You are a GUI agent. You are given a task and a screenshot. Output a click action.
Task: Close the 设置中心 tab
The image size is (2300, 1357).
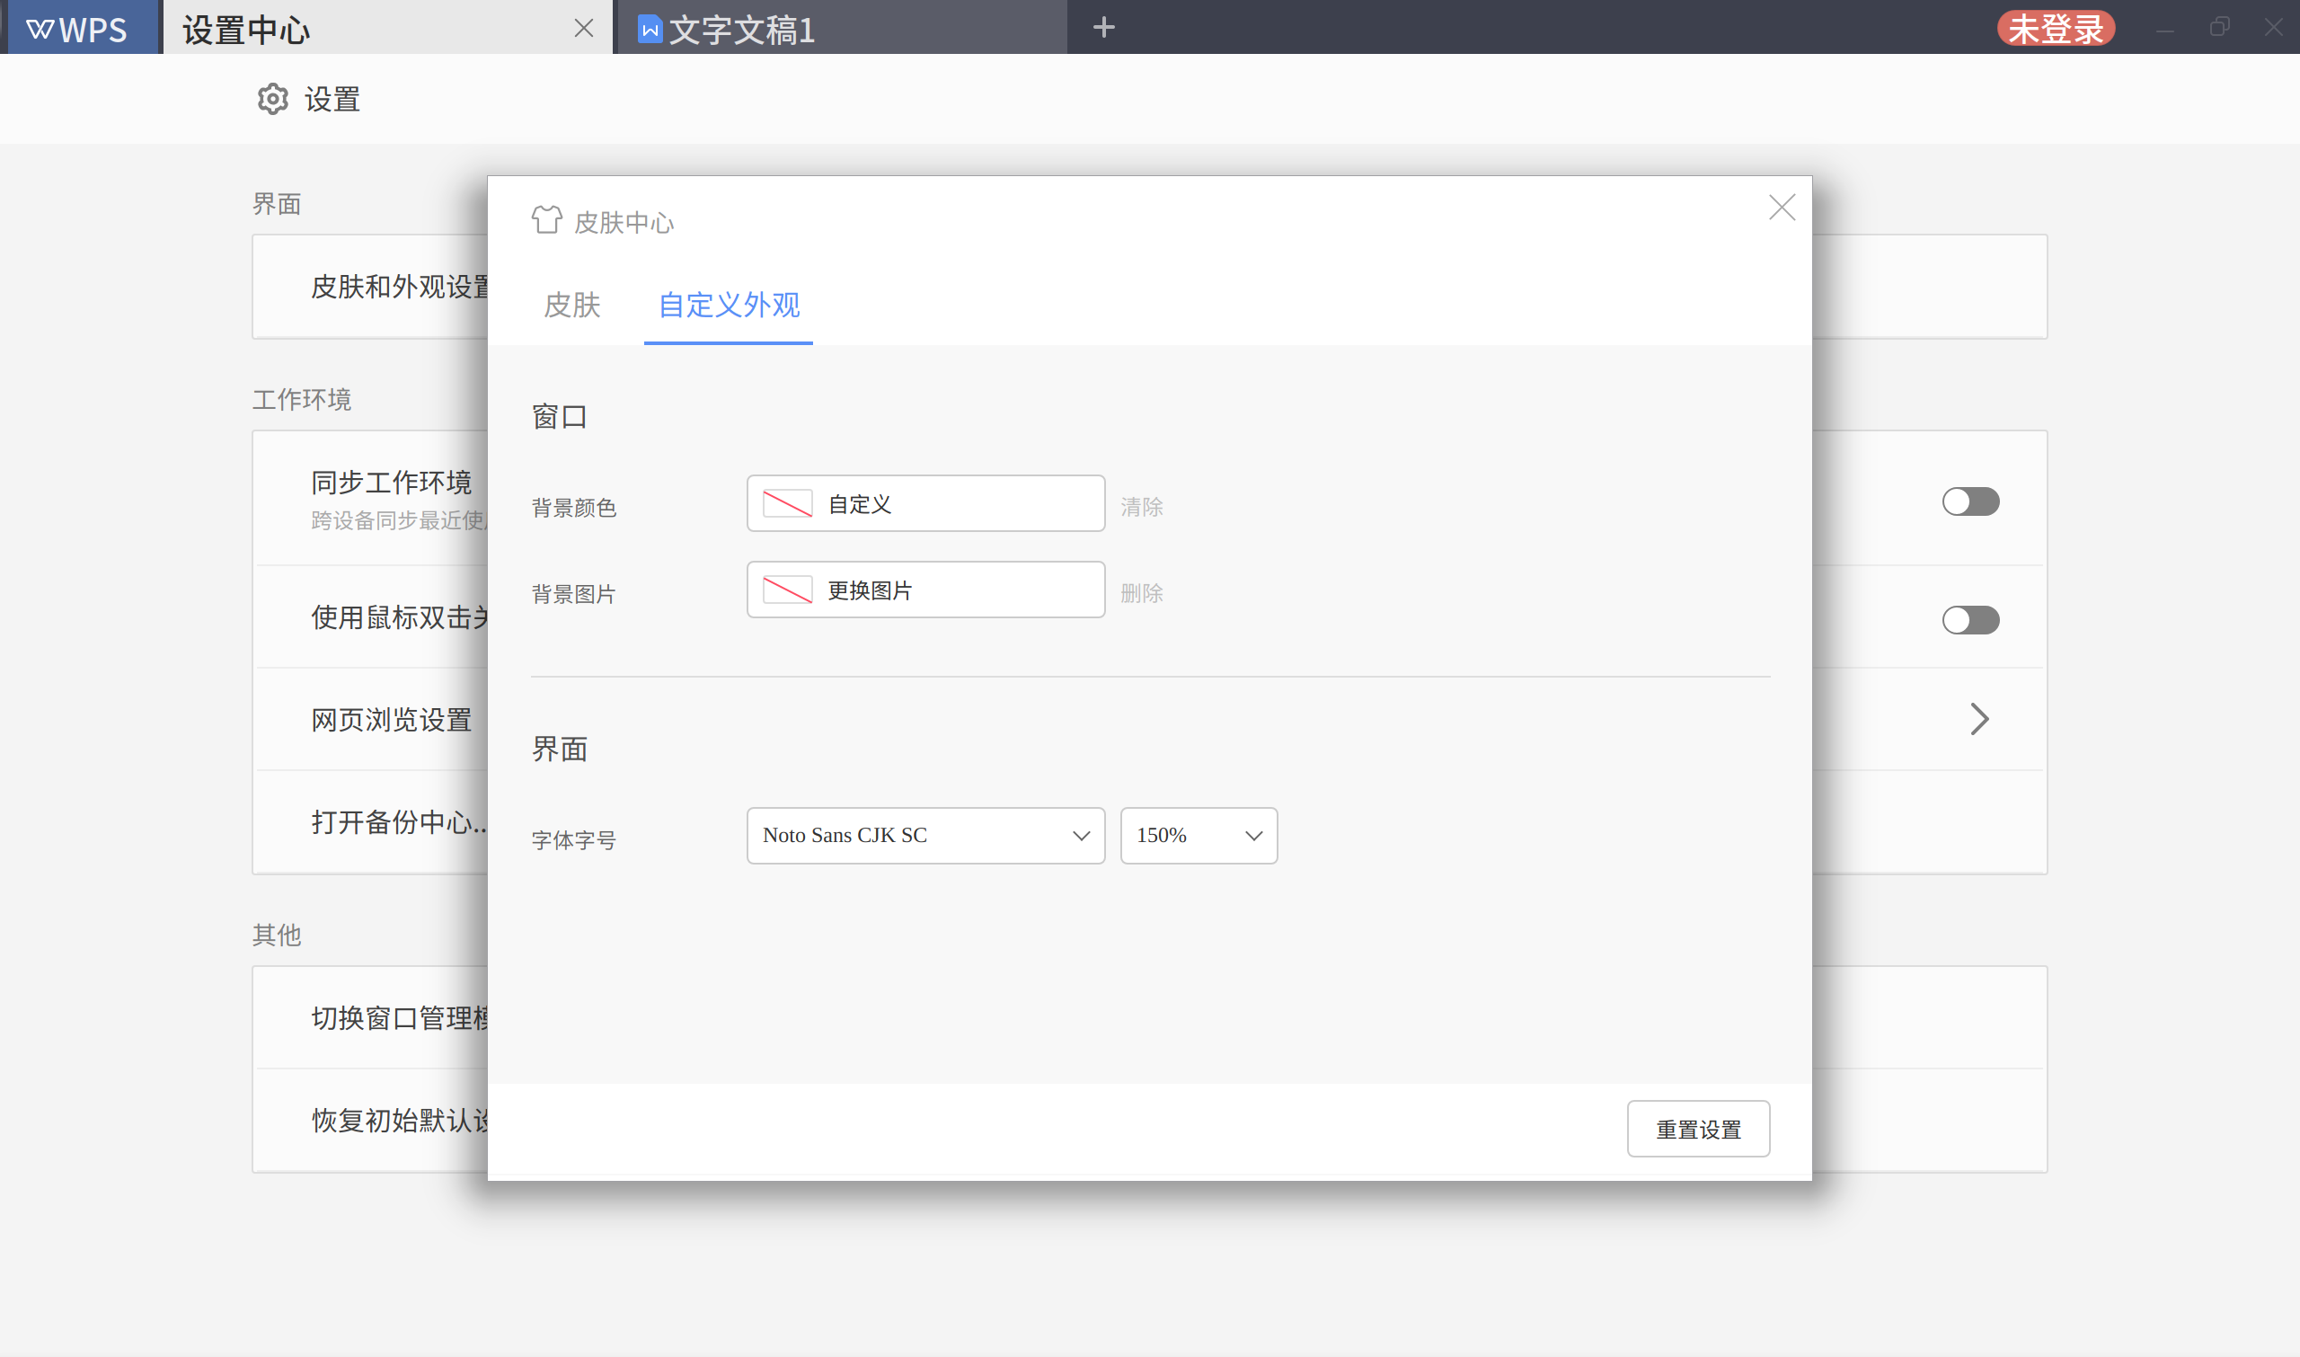(583, 29)
